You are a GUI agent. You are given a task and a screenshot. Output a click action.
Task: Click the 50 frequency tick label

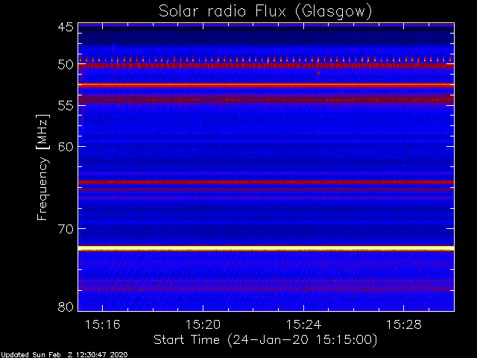66,65
